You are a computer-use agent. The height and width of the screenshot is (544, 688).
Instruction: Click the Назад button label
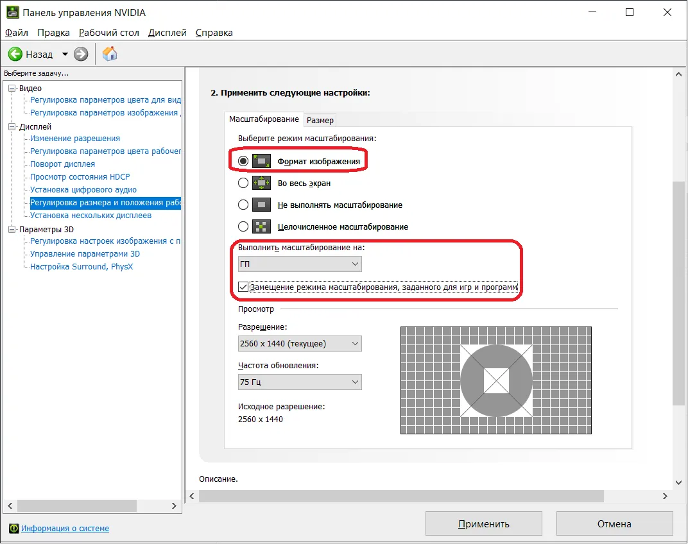click(39, 55)
